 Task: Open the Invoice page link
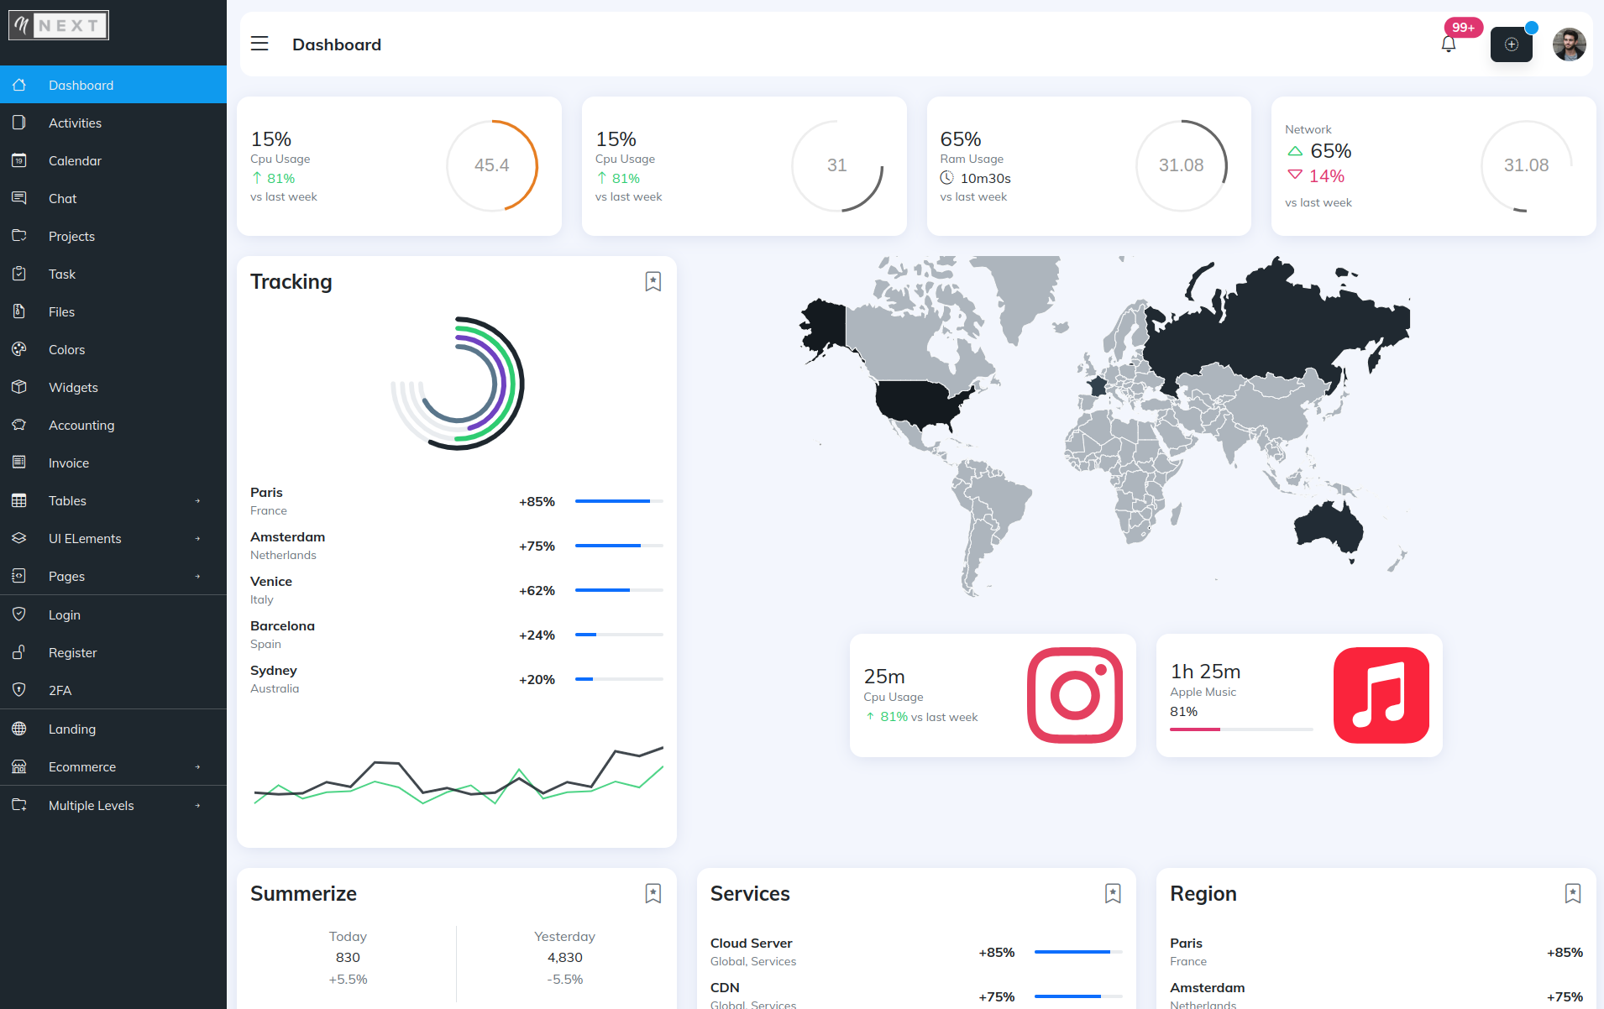[113, 463]
